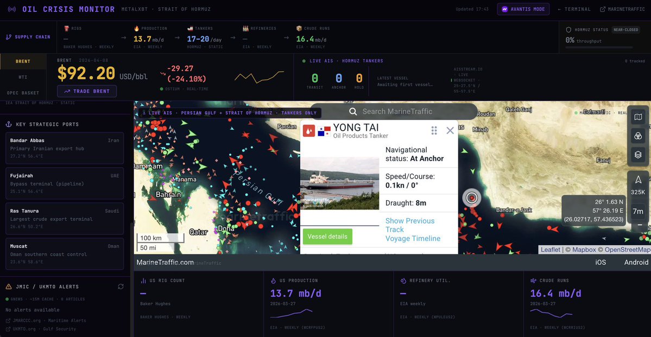Click the Refineries factory icon

coord(246,28)
